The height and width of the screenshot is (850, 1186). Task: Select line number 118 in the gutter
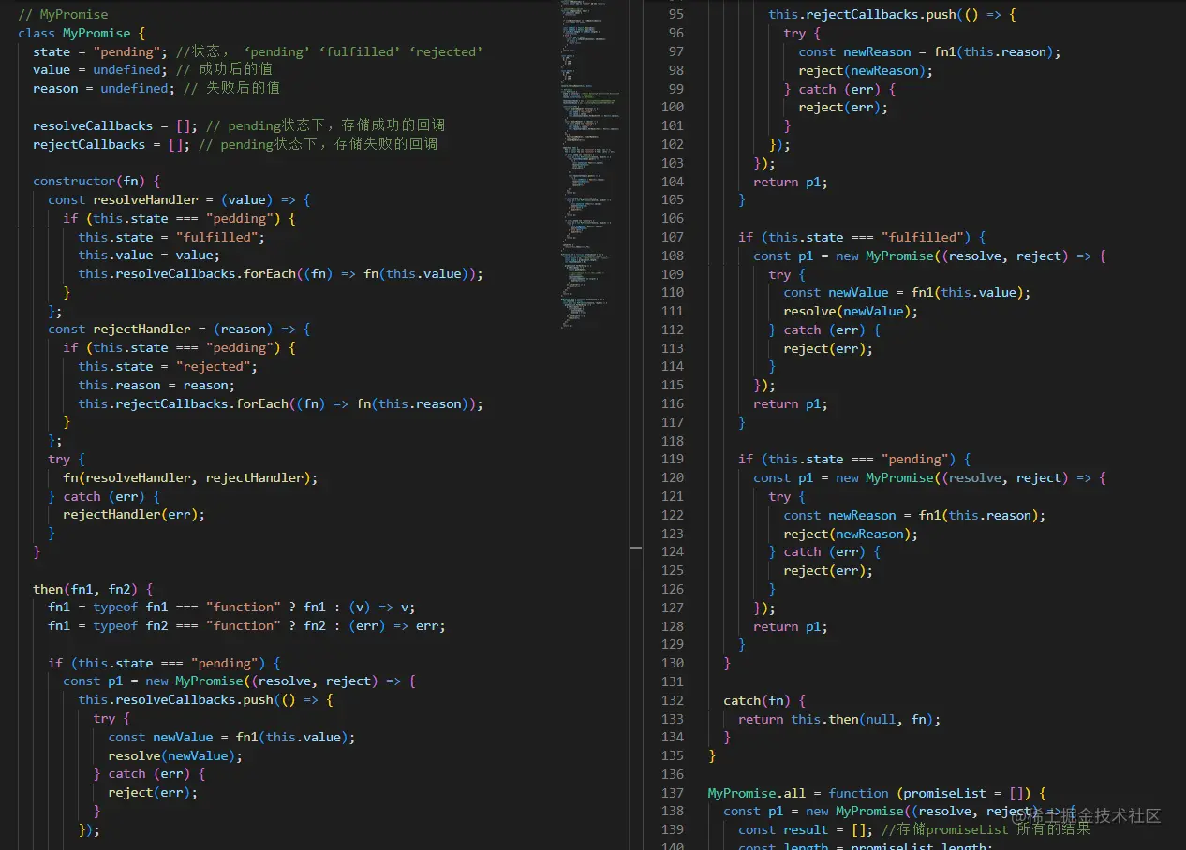(673, 440)
